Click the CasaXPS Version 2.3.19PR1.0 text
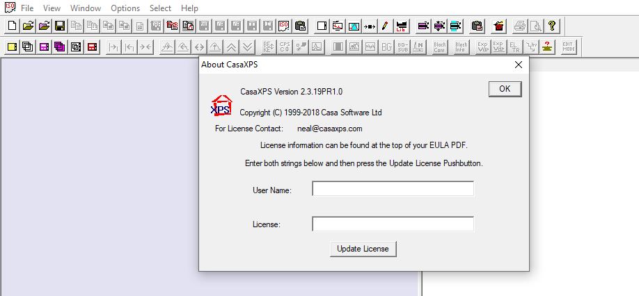The height and width of the screenshot is (296, 639). [292, 92]
